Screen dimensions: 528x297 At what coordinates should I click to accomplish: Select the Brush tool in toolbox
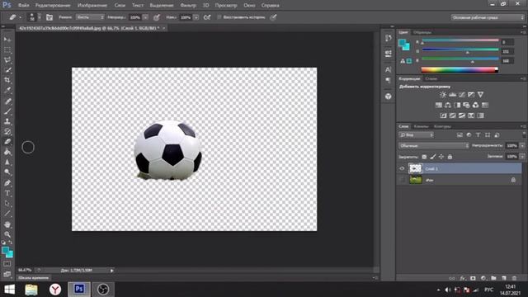7,111
